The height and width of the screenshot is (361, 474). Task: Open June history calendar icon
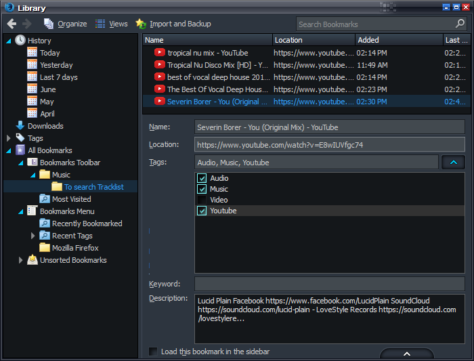(32, 89)
